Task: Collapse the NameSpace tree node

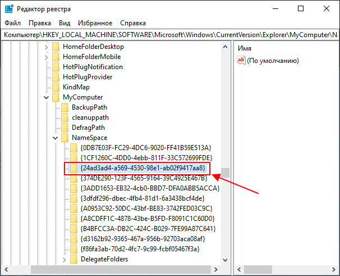Action: click(x=56, y=138)
